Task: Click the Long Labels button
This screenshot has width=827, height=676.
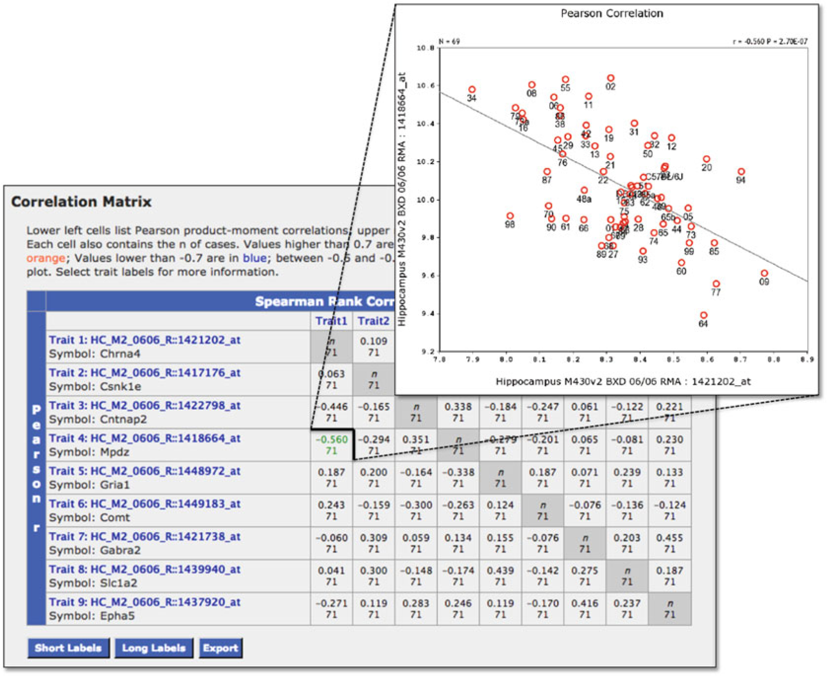Action: pos(154,648)
